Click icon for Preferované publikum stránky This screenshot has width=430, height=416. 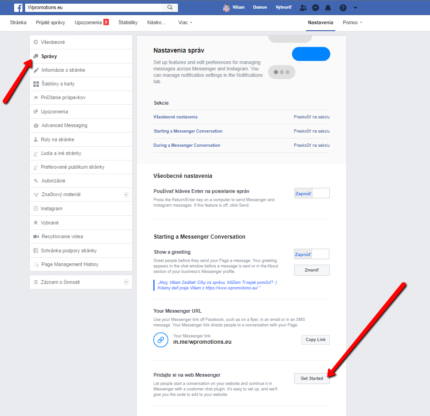tap(36, 167)
